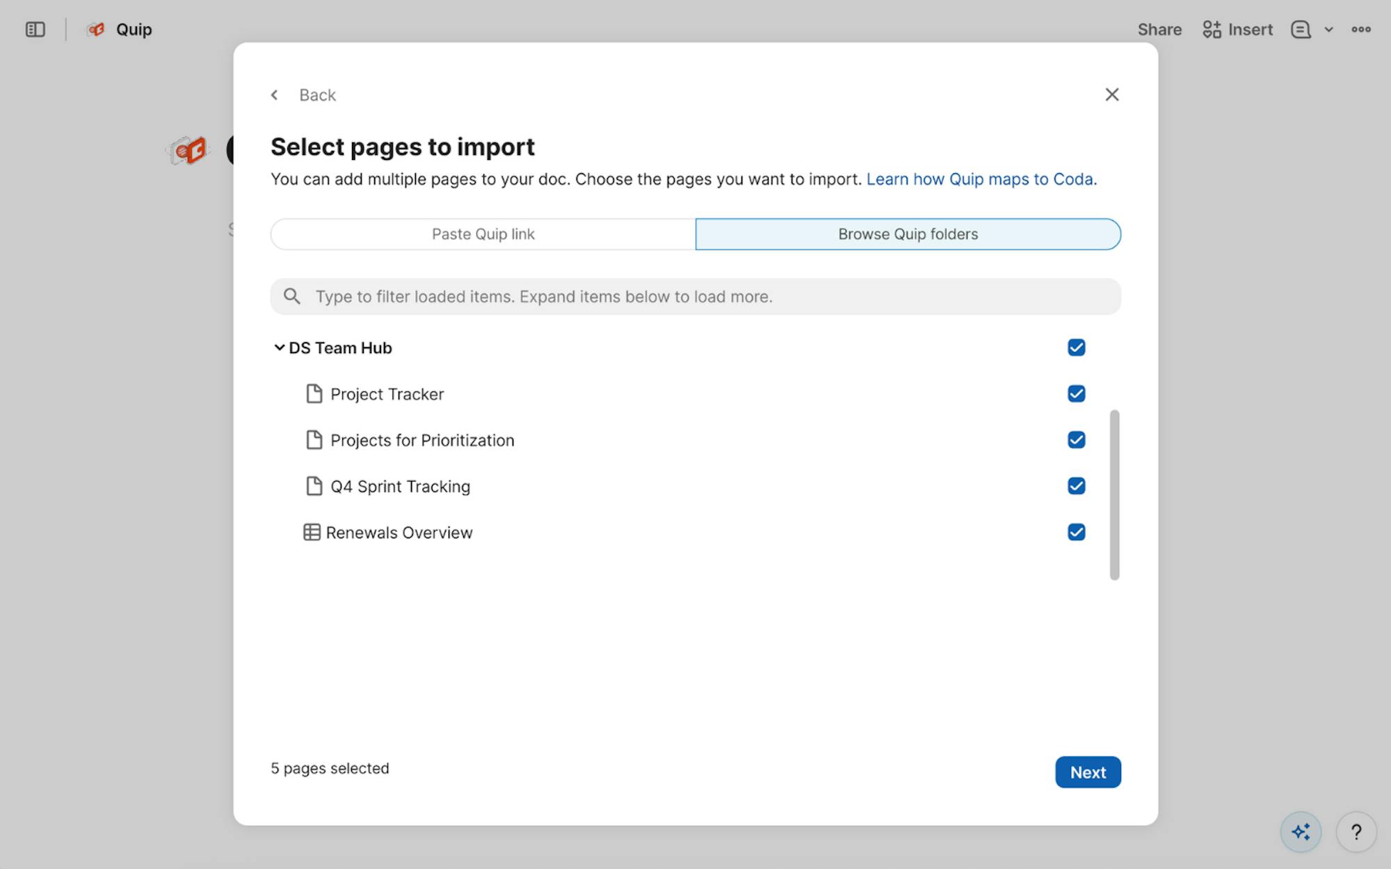Open the help question mark button
1391x869 pixels.
click(1356, 831)
